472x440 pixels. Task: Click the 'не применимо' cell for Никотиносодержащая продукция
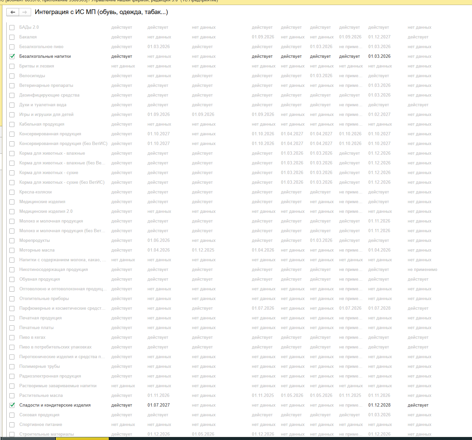(422, 270)
